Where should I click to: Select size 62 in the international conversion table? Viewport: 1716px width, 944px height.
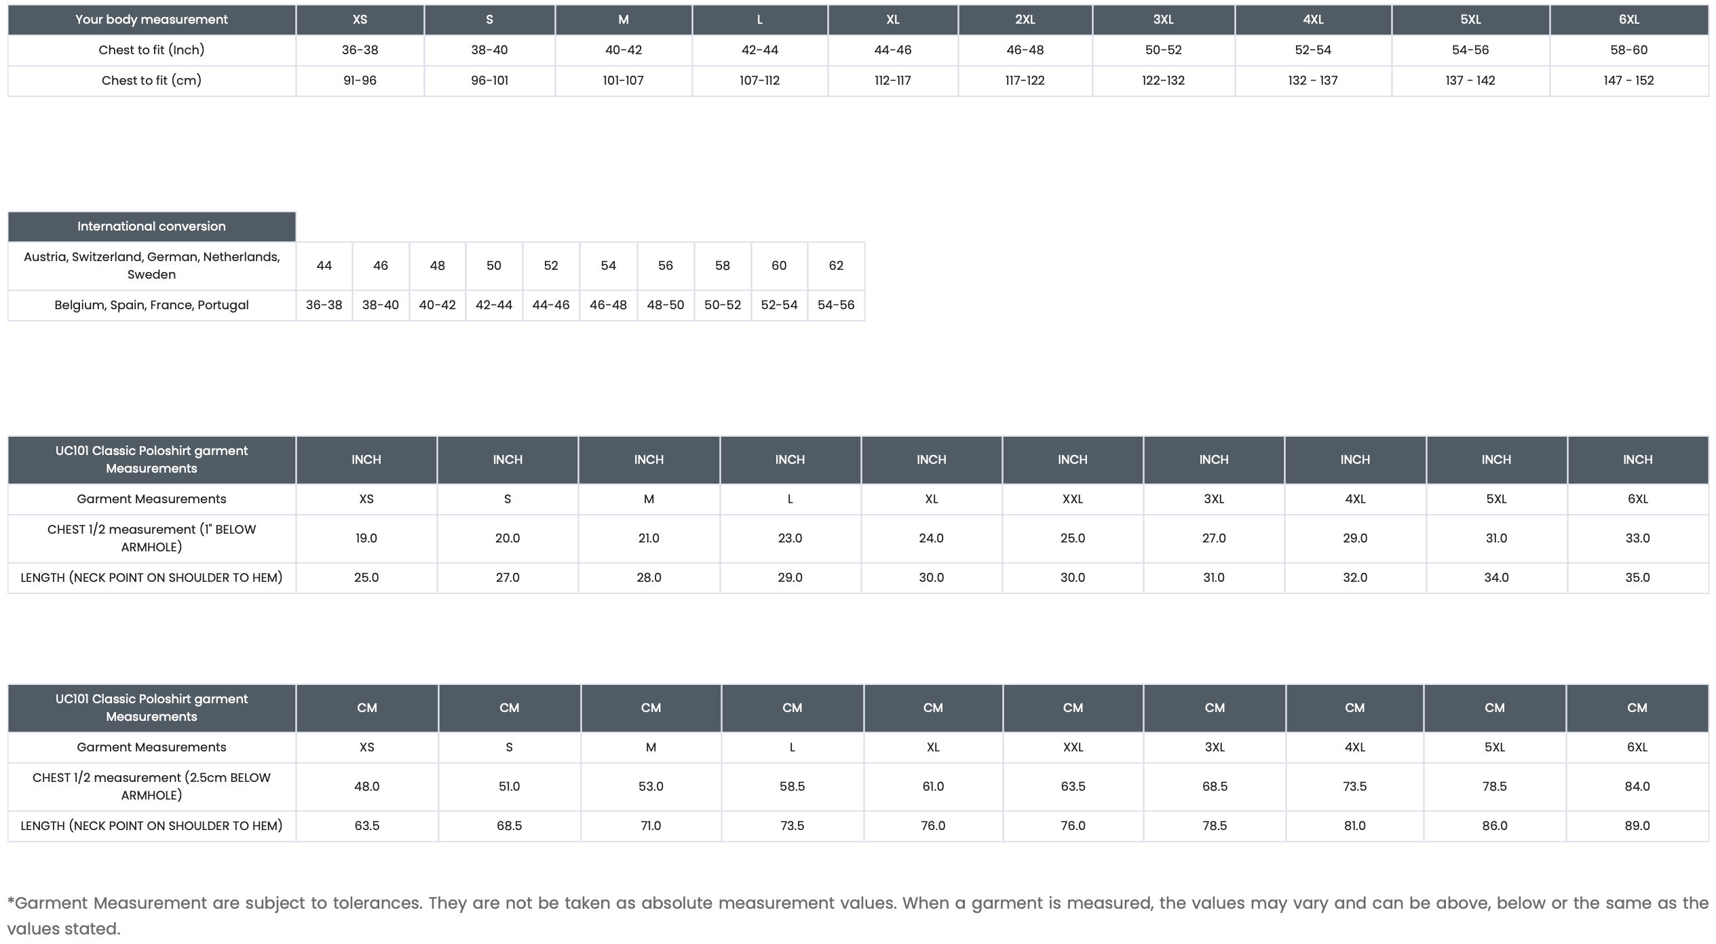coord(836,266)
